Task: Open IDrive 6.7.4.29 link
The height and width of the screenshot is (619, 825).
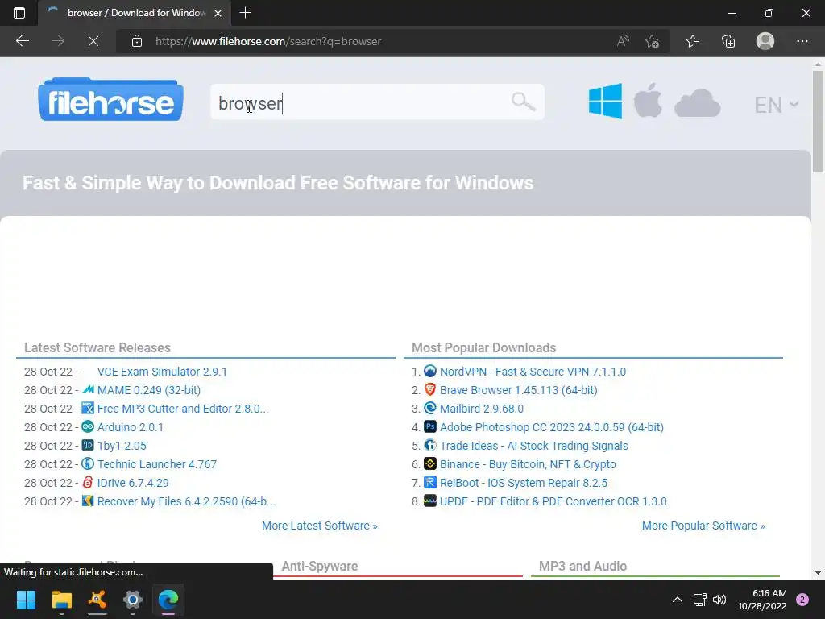Action: point(133,483)
